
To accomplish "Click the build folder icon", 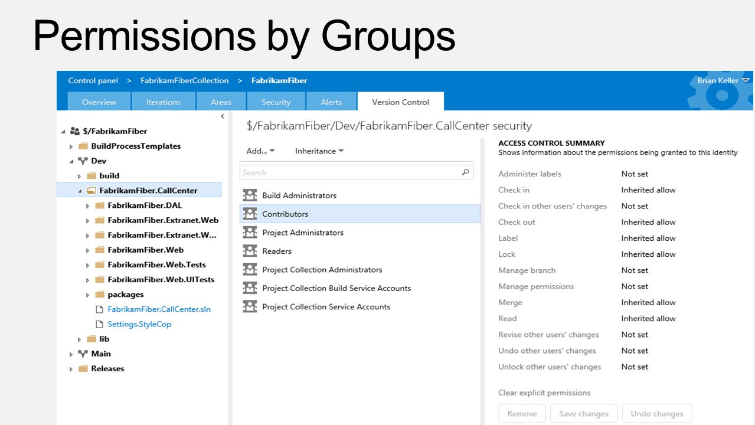I will [x=91, y=175].
